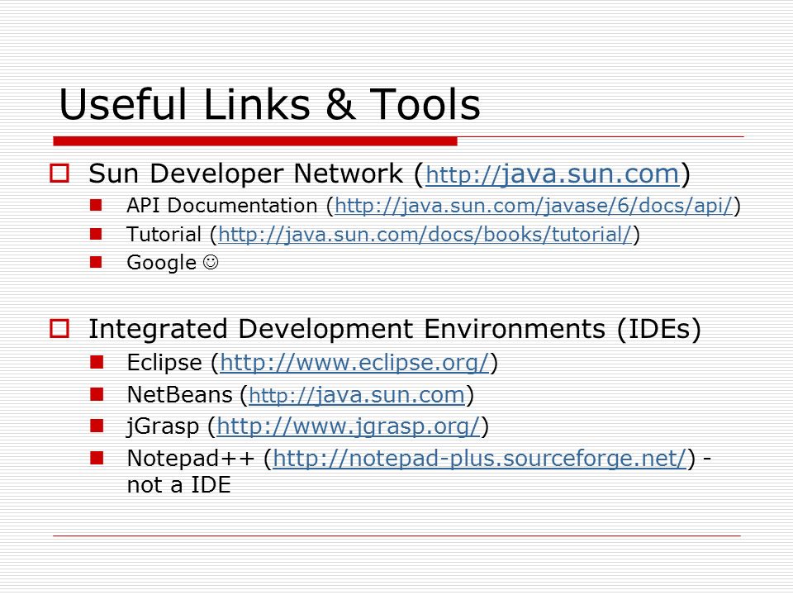Viewport: 793px width, 595px height.
Task: Click the text "Sun Developer Network"
Action: (x=245, y=174)
